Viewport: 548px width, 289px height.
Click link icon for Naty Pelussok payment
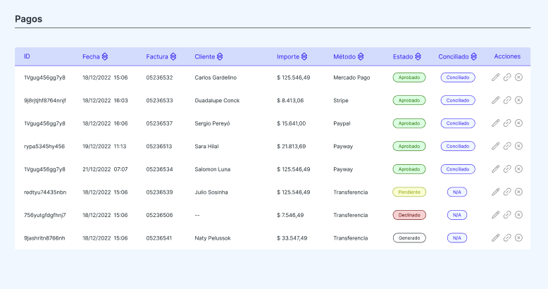(507, 238)
